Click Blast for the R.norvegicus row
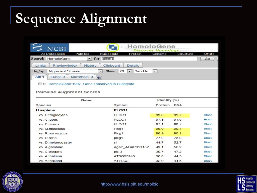257x193 pixels. pyautogui.click(x=208, y=133)
